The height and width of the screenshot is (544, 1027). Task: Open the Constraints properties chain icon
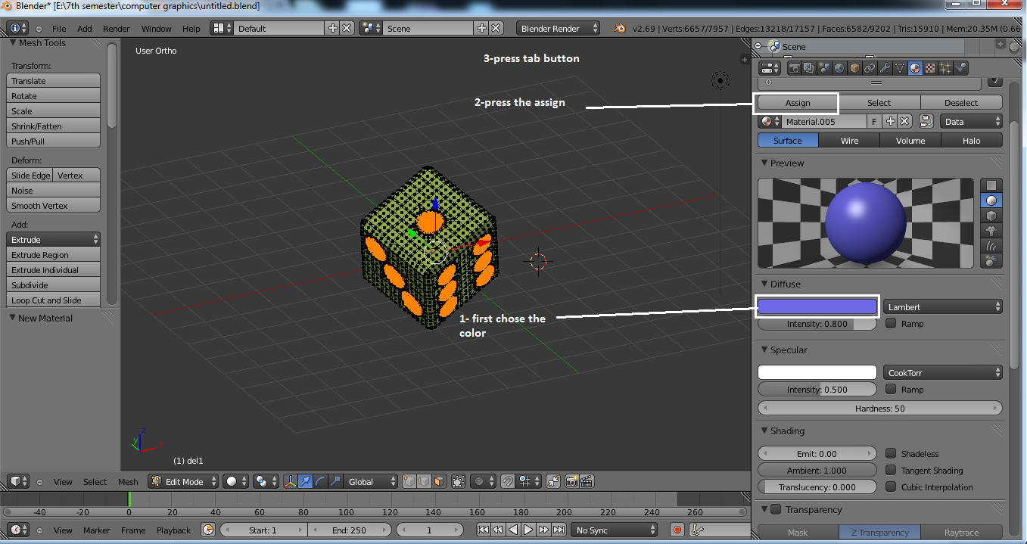870,68
